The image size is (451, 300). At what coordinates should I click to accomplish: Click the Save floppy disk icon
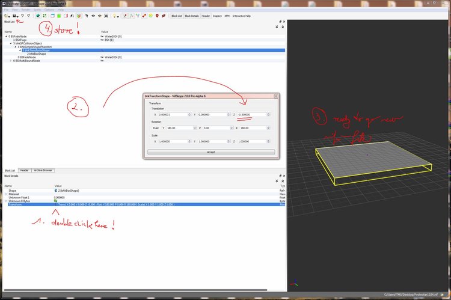14,16
